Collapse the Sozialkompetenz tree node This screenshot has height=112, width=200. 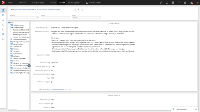[x=10, y=27]
